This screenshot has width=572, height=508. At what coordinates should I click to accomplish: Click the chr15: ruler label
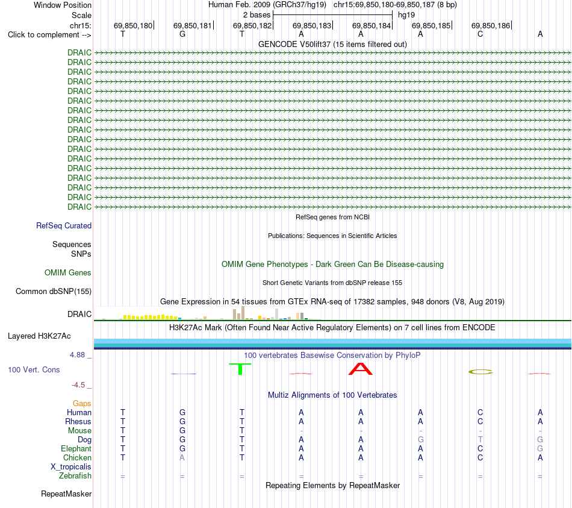[80, 25]
